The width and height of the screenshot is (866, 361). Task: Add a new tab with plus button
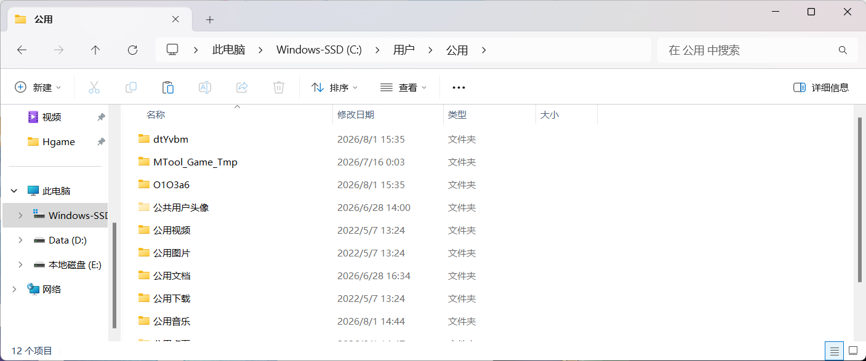tap(210, 20)
